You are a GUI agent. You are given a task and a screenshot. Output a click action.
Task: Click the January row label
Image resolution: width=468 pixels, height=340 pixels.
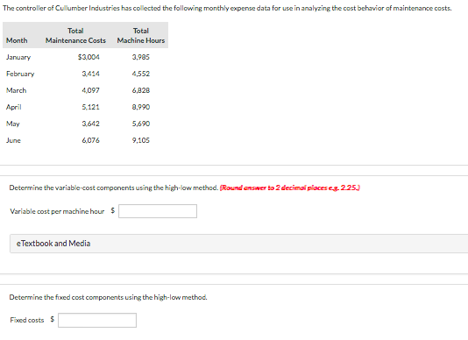pyautogui.click(x=18, y=57)
